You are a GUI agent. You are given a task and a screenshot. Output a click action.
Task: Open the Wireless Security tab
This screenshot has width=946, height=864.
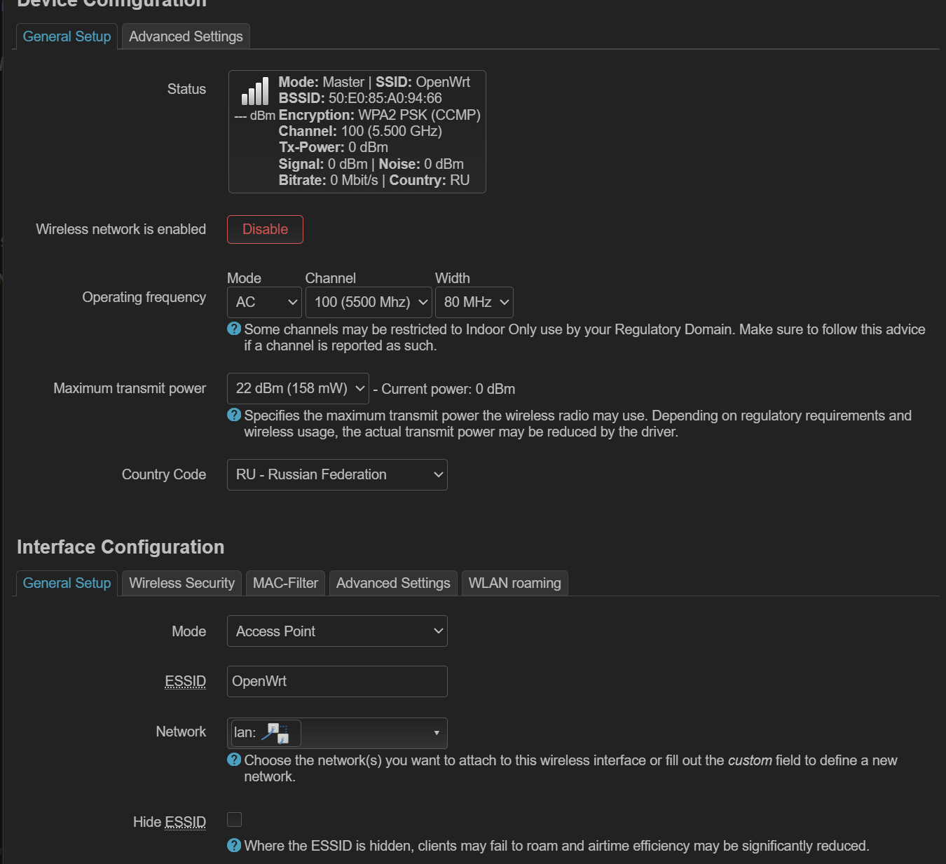[181, 583]
